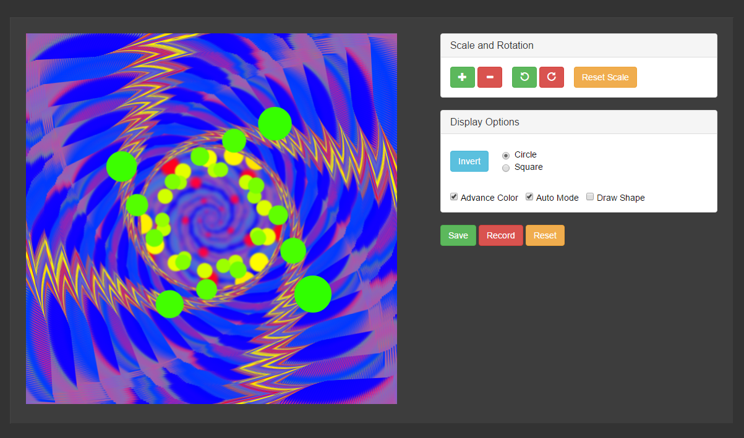Viewport: 744px width, 438px height.
Task: Click the red minus scale-down icon
Action: tap(490, 77)
